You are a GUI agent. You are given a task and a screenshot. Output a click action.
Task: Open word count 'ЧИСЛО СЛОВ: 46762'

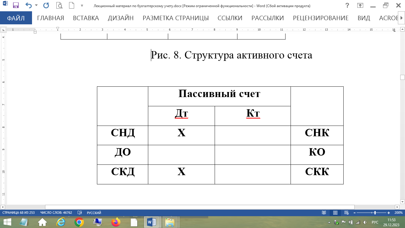56,213
